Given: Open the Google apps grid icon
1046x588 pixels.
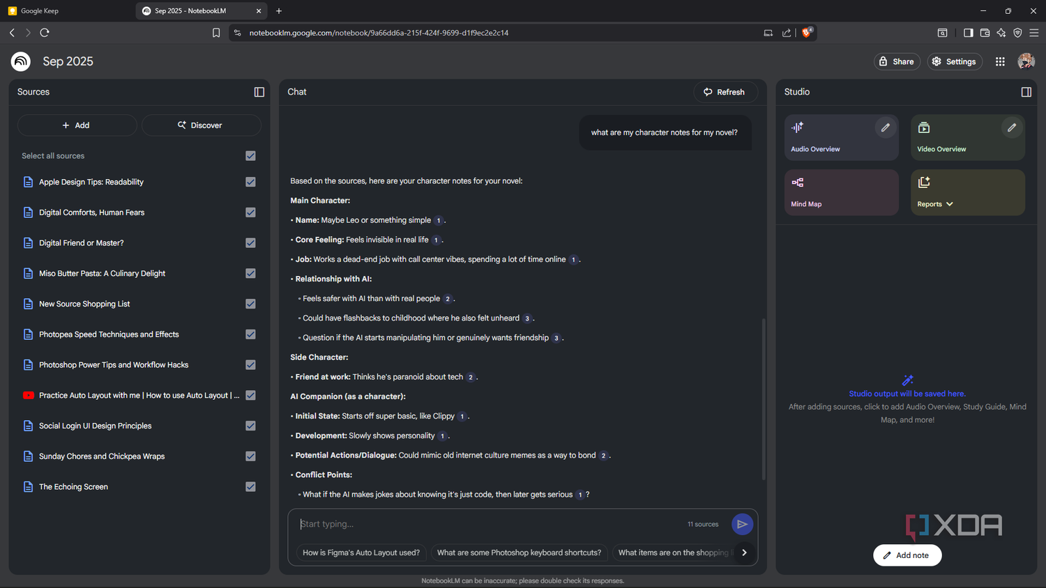Looking at the screenshot, I should click(x=1000, y=61).
